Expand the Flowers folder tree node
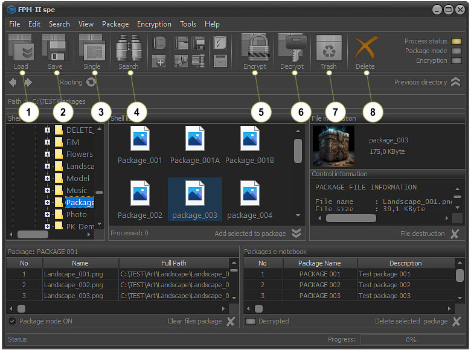The height and width of the screenshot is (350, 471). point(47,154)
